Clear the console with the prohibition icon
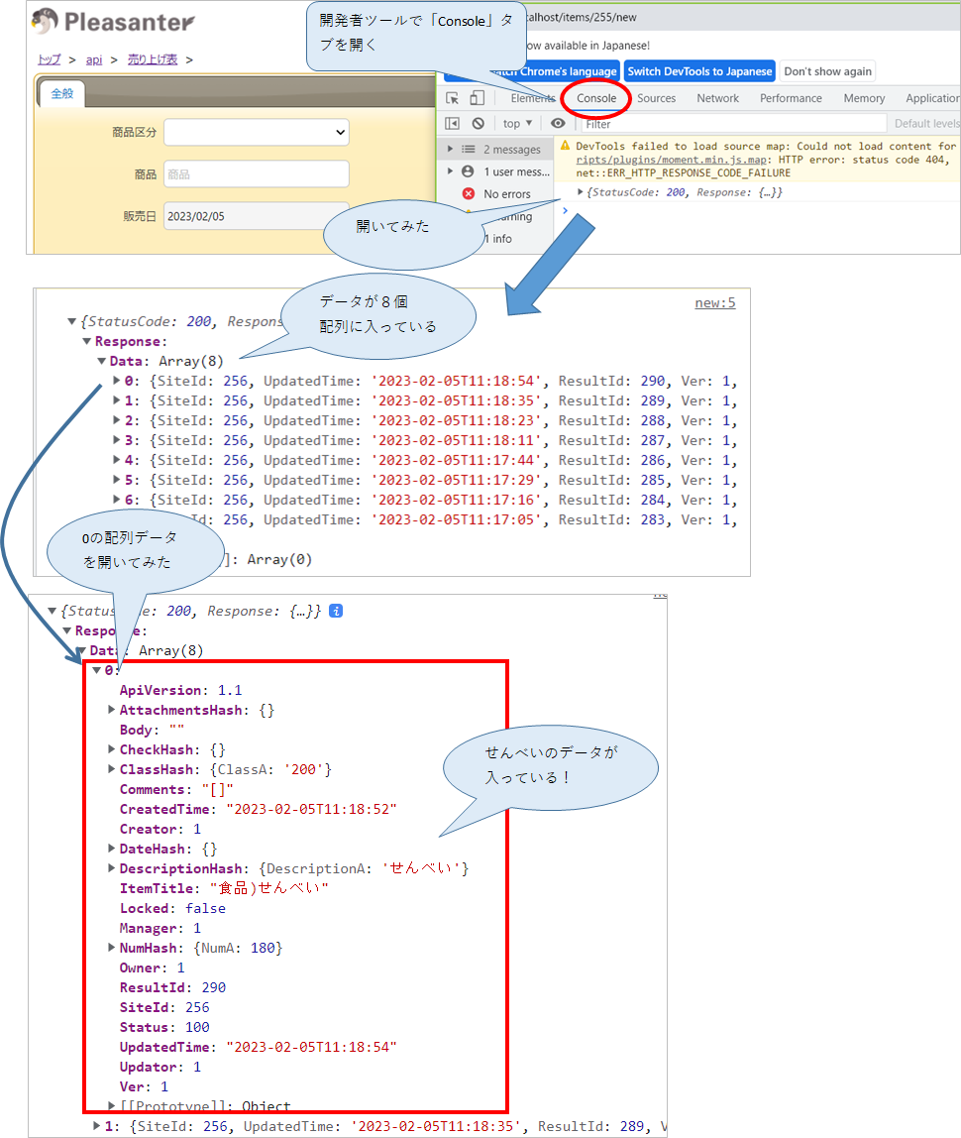Image resolution: width=961 pixels, height=1138 pixels. (476, 124)
